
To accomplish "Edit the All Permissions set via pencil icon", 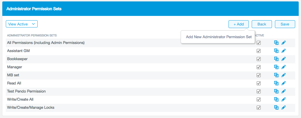I will pos(284,43).
